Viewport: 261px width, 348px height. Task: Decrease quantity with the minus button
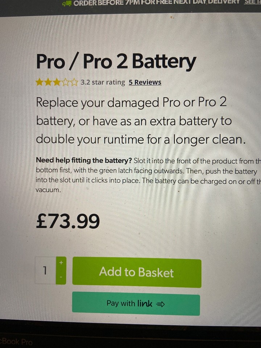click(61, 277)
